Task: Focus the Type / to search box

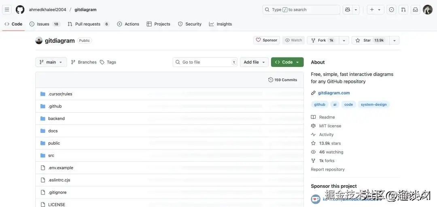Action: pyautogui.click(x=301, y=9)
